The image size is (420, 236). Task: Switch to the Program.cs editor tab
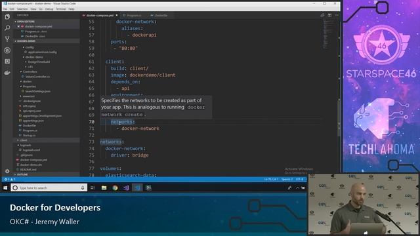click(x=133, y=15)
